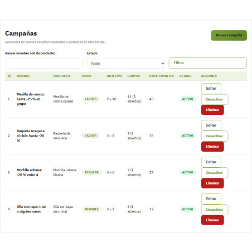The width and height of the screenshot is (252, 252).
Task: Click the GRUPOS column header
Action: pyautogui.click(x=134, y=76)
